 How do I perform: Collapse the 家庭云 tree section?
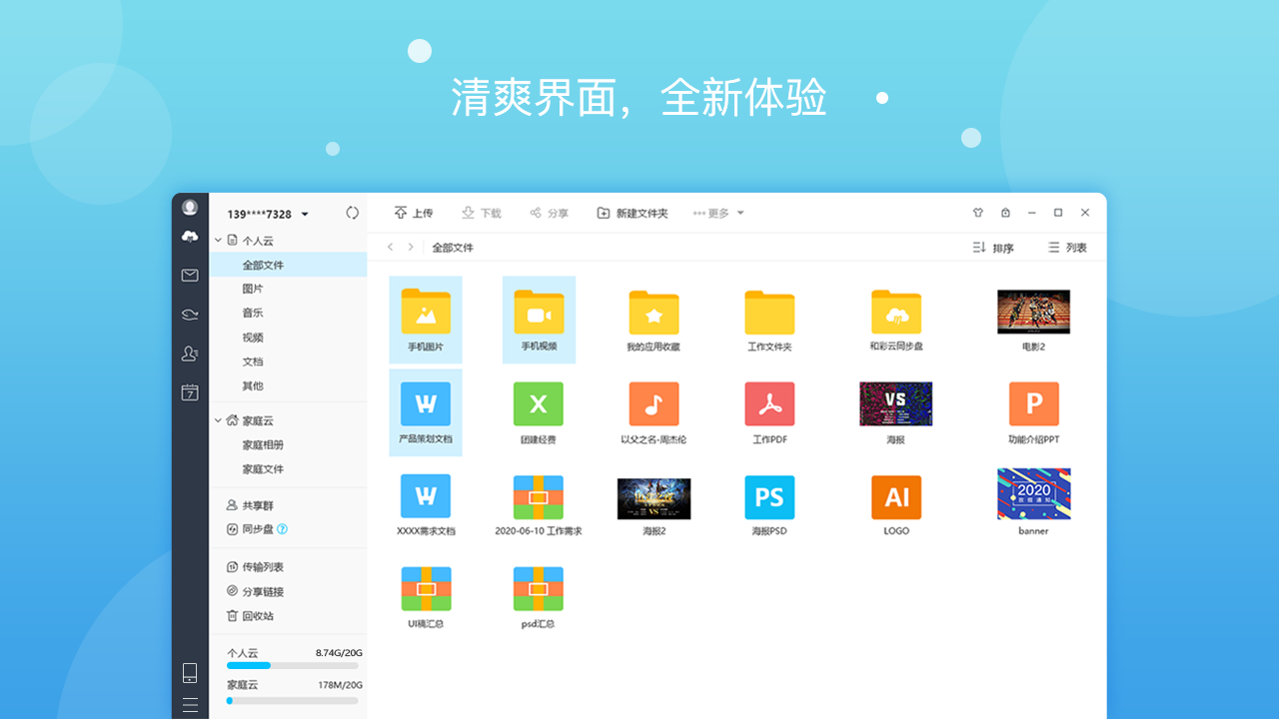[218, 420]
